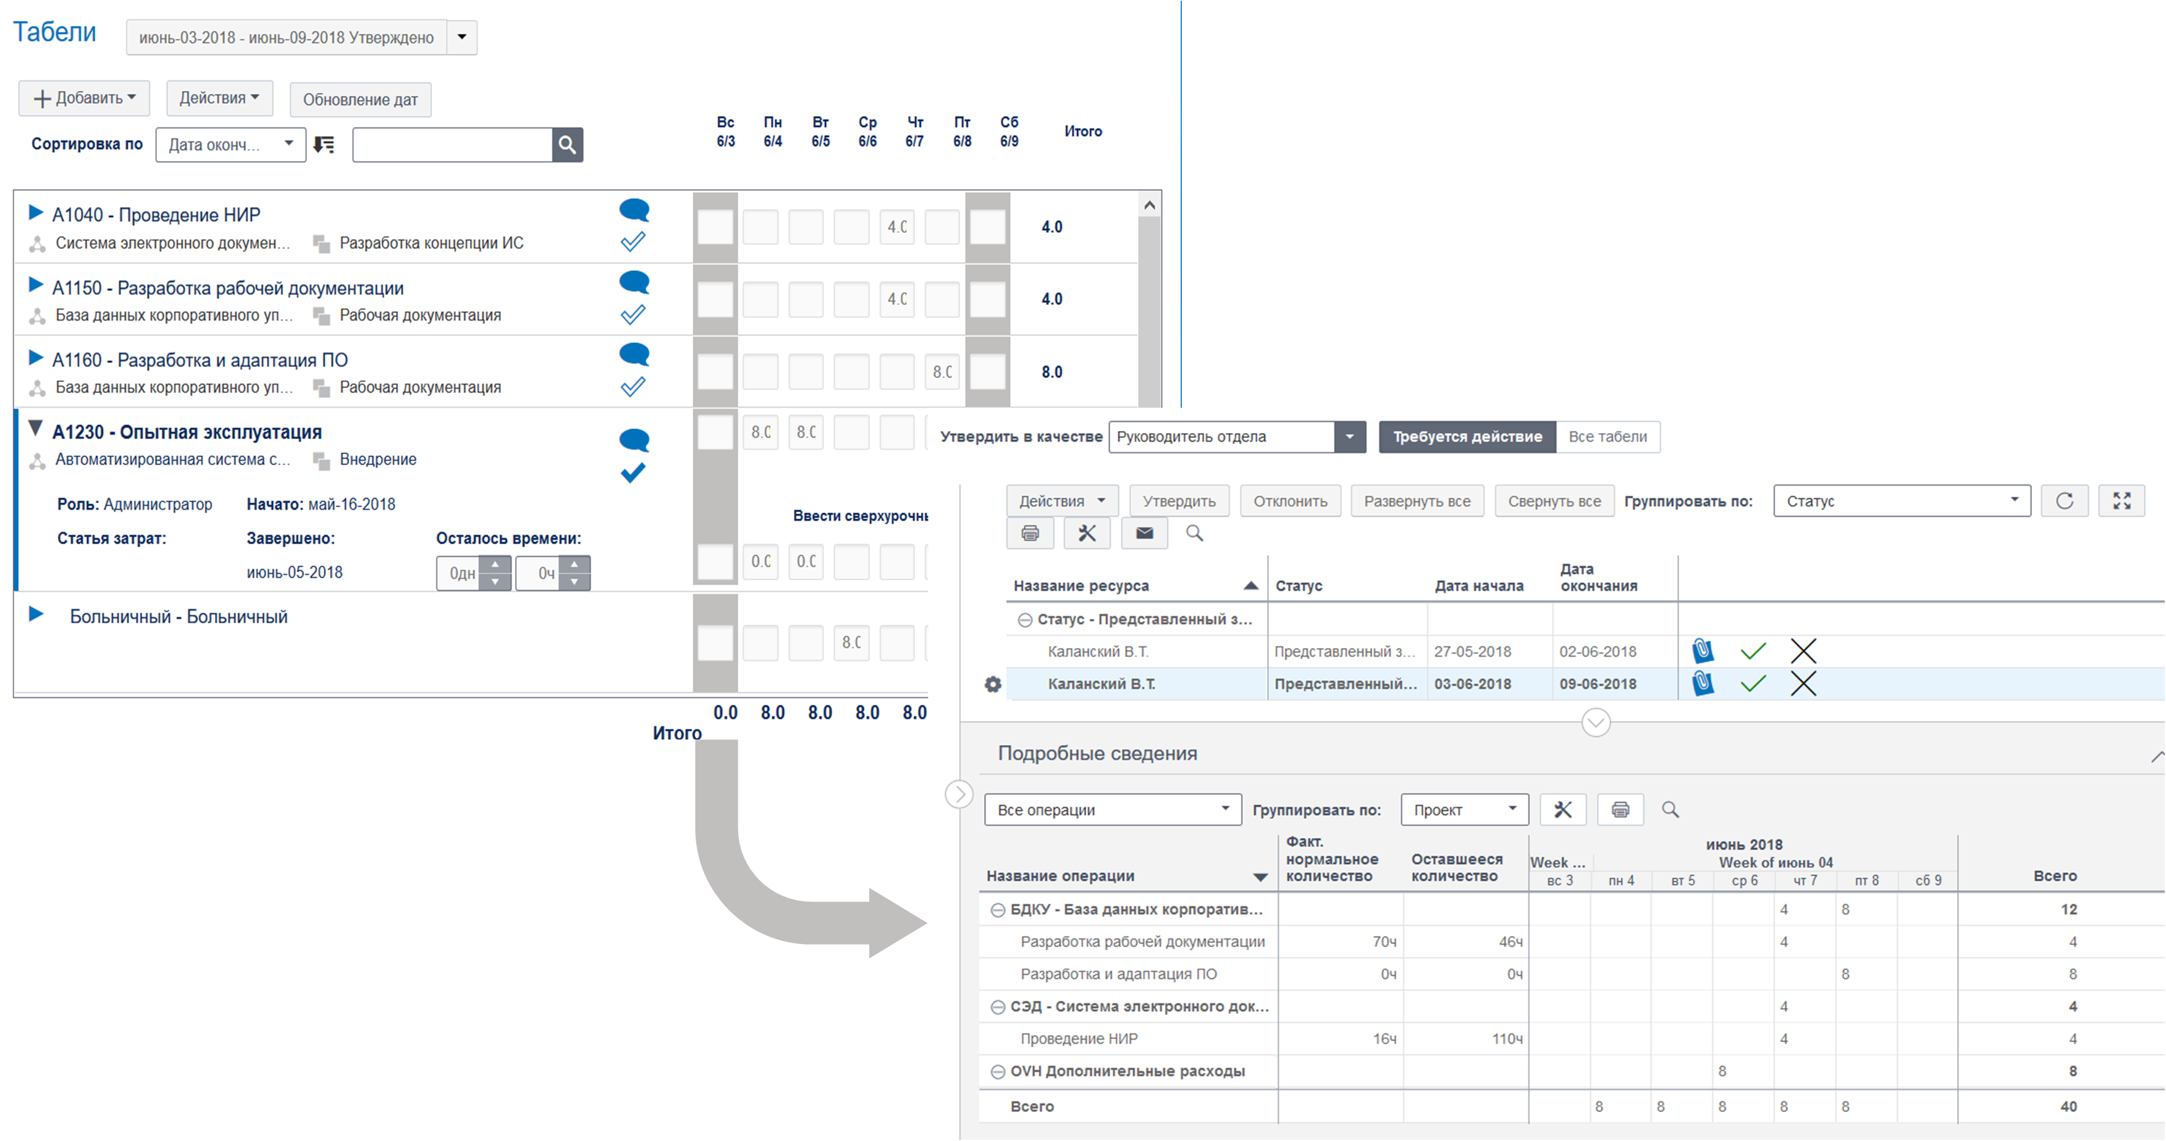
Task: Expand the A1160 Разработка и адаптация ПО row
Action: pyautogui.click(x=35, y=358)
